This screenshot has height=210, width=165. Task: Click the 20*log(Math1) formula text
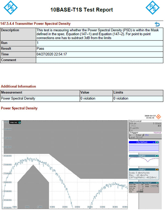pos(144,177)
